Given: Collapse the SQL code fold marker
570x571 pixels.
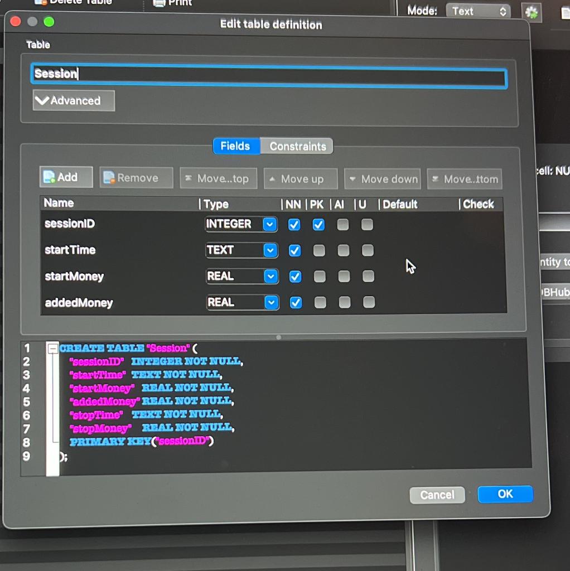Looking at the screenshot, I should (x=53, y=349).
